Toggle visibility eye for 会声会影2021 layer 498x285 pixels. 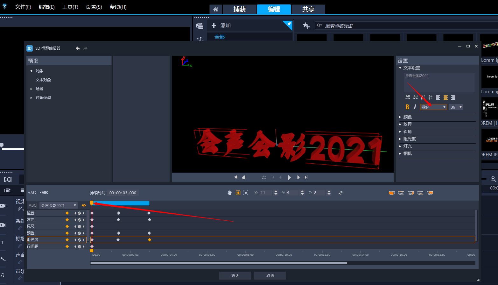coord(84,205)
